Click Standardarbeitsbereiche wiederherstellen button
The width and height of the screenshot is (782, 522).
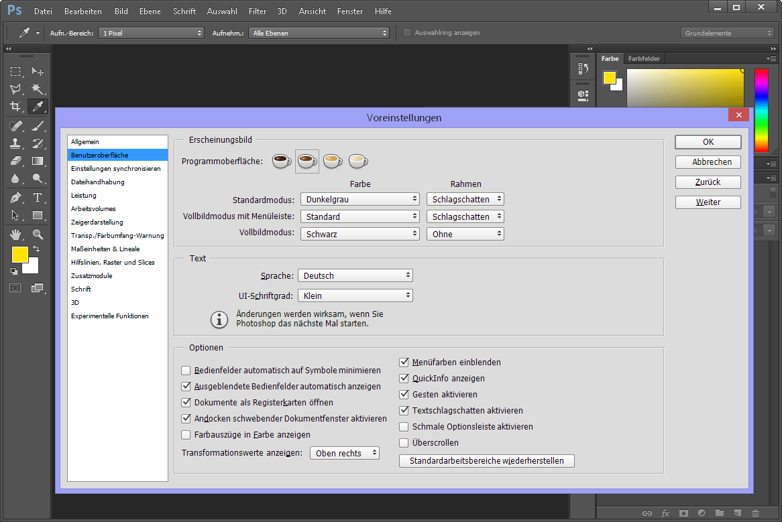487,461
